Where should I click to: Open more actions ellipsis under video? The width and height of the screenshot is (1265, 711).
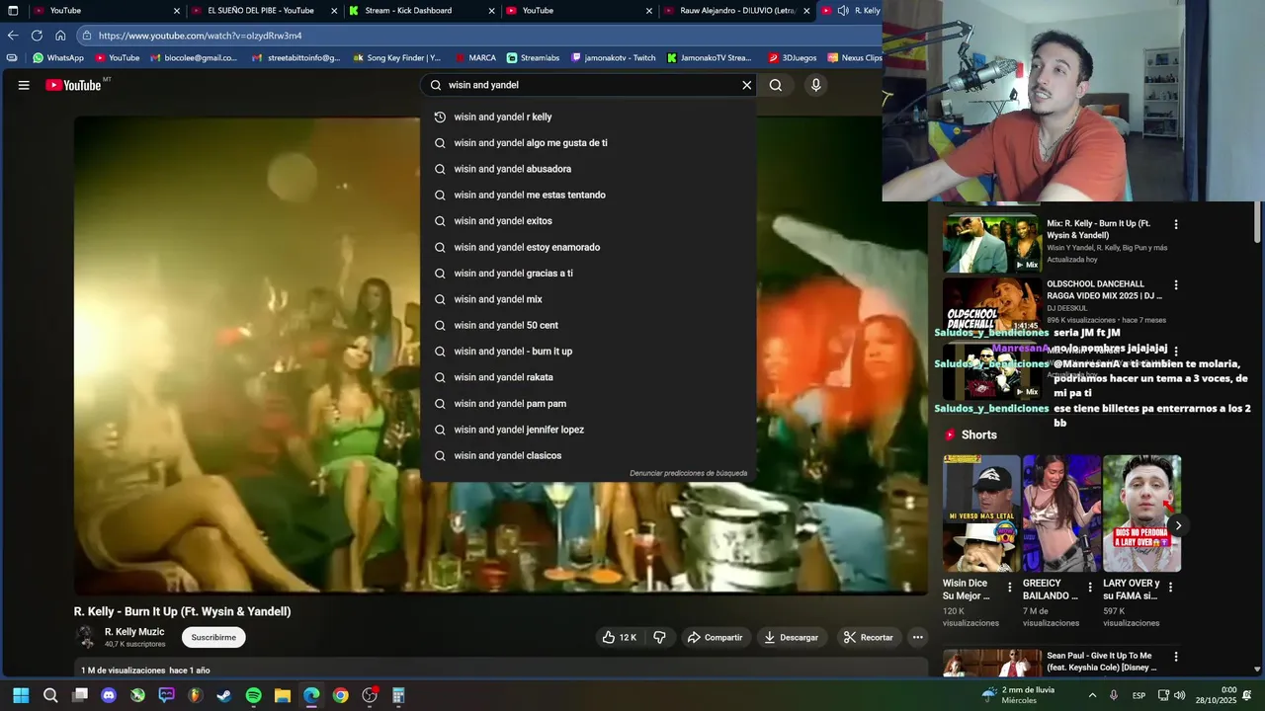pyautogui.click(x=918, y=637)
